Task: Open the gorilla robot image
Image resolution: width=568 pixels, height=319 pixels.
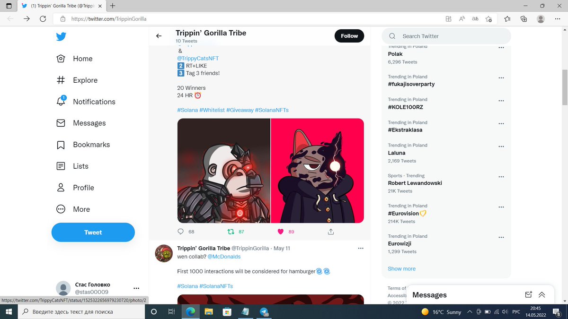Action: click(x=224, y=171)
